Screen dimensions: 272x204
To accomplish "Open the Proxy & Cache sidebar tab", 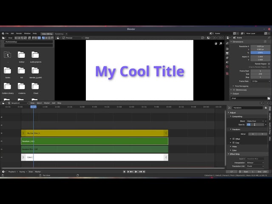I will 270,128.
